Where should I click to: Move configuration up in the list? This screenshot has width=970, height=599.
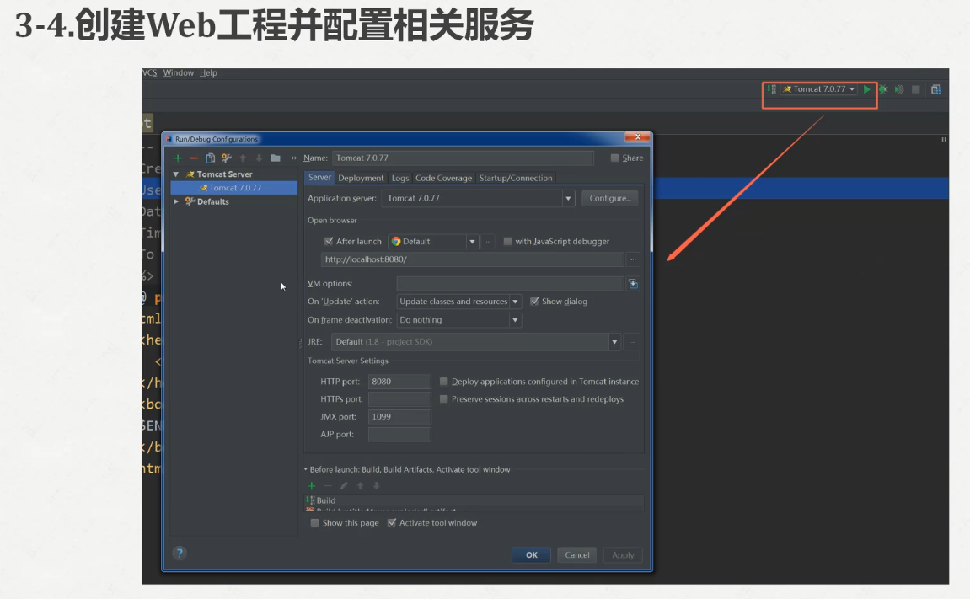point(243,158)
